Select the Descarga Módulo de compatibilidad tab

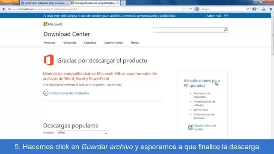point(95,3)
